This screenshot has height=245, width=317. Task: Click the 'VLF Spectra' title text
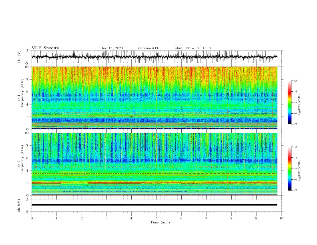45,48
